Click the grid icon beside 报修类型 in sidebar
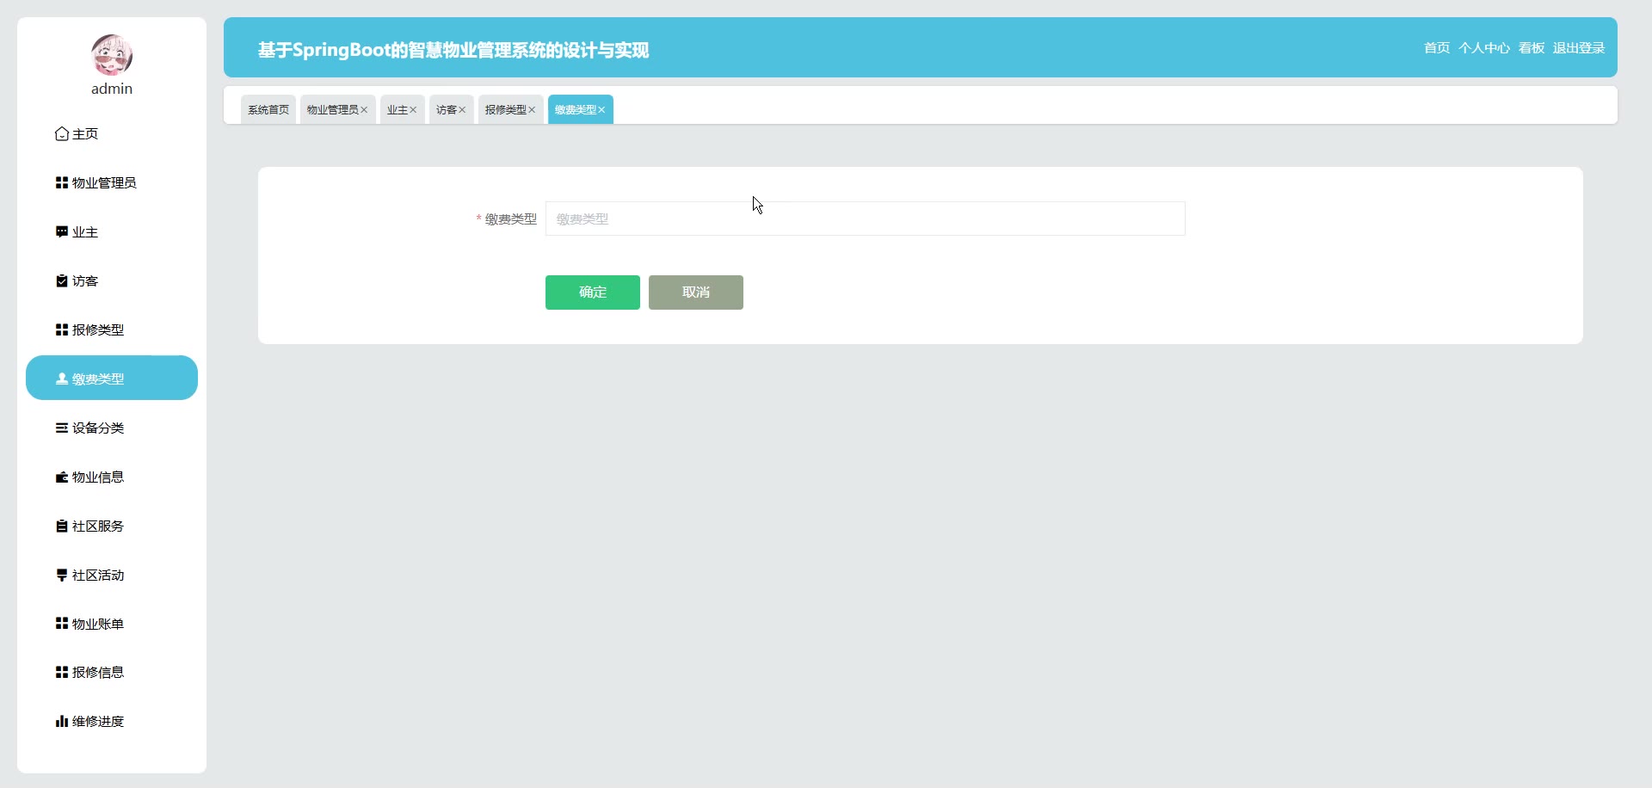This screenshot has width=1652, height=788. point(62,330)
